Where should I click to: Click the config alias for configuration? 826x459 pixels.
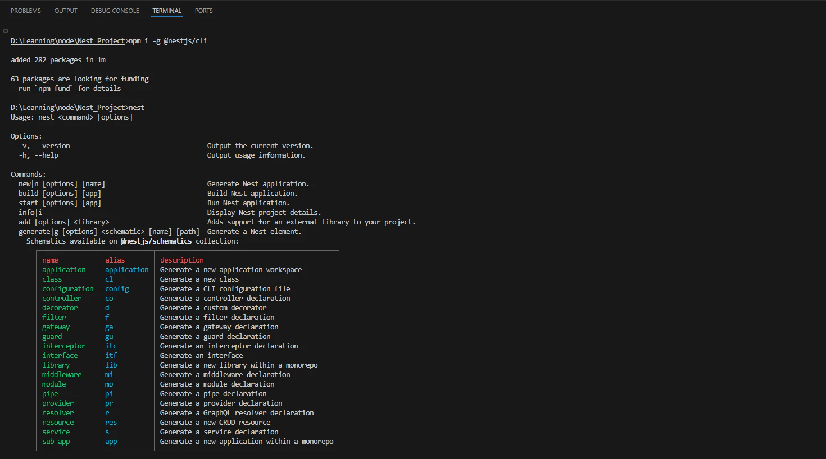pyautogui.click(x=116, y=288)
